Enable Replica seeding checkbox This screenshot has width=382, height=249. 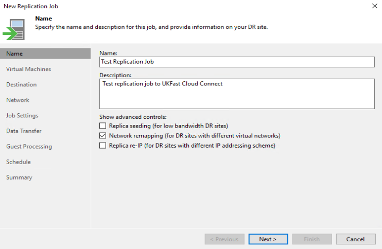[103, 126]
